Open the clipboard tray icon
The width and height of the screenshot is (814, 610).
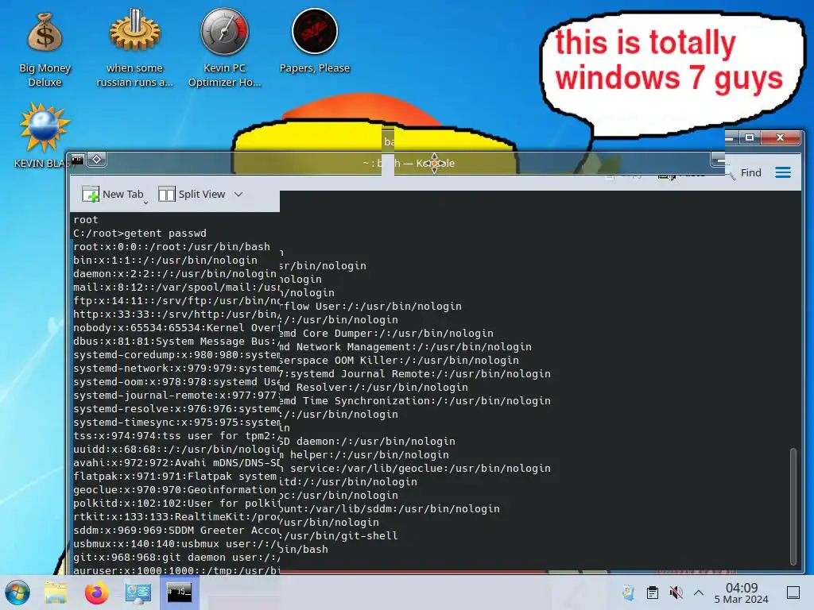pyautogui.click(x=653, y=593)
